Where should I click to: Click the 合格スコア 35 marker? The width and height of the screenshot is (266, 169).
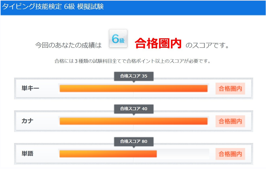point(133,76)
